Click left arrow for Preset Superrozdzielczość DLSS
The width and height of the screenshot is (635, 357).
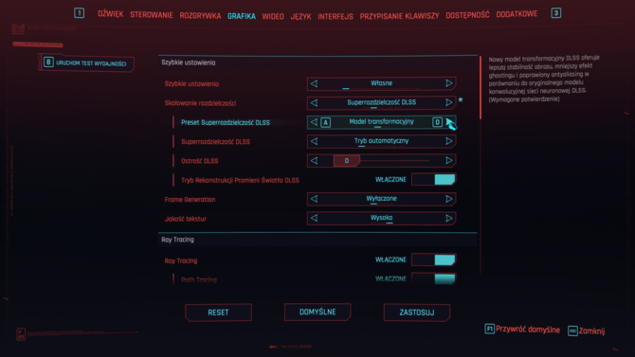[314, 122]
